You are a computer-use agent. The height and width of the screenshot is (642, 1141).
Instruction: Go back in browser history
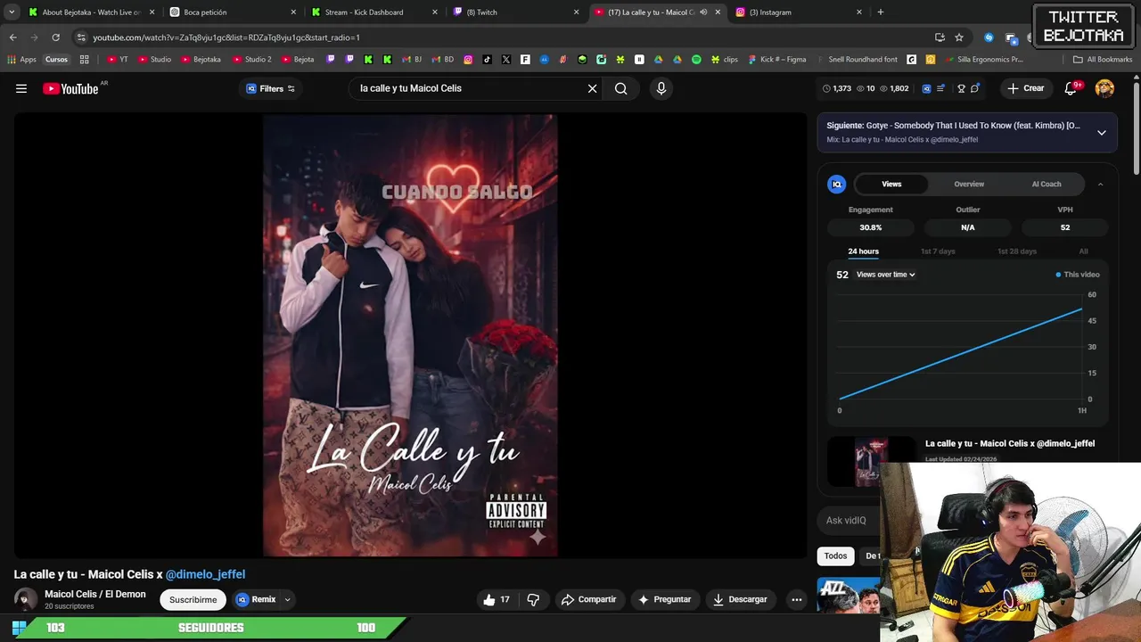click(x=12, y=37)
